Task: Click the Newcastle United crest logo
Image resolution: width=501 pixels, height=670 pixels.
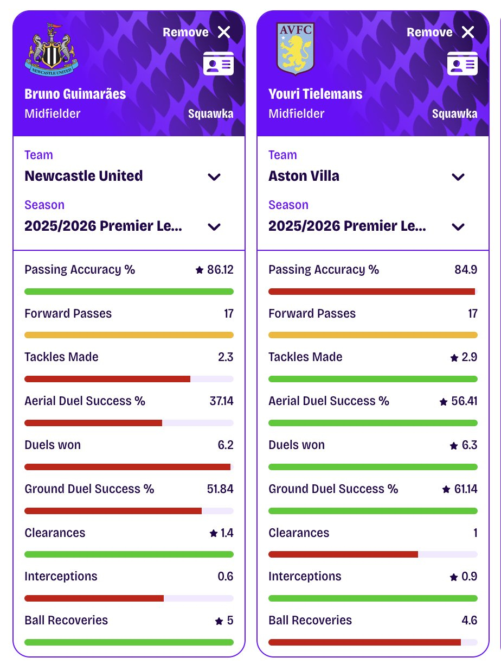Action: 52,49
